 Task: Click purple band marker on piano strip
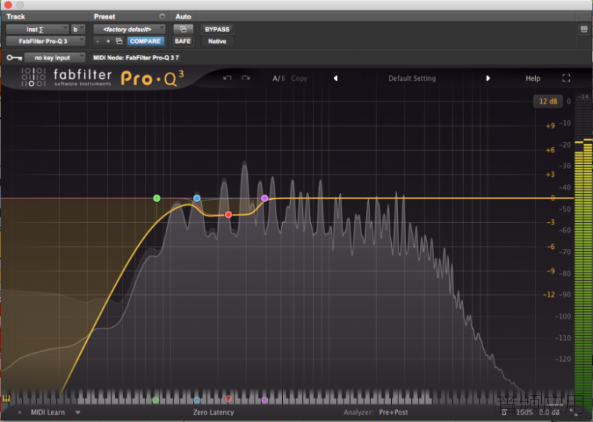265,400
